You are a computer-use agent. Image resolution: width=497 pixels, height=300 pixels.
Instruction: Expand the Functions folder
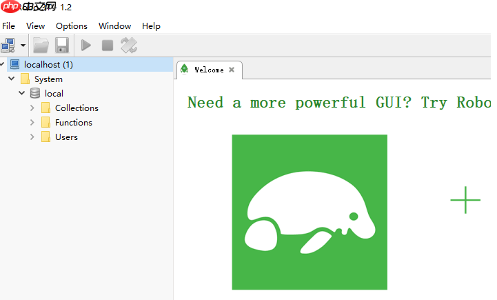click(32, 122)
